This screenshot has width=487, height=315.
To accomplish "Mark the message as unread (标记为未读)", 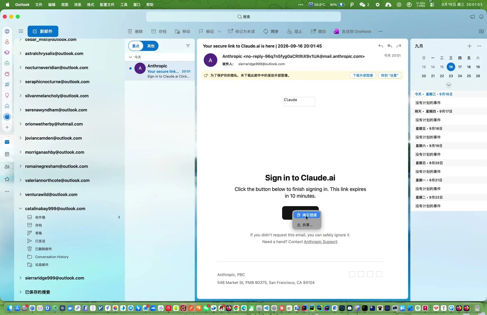I will click(x=241, y=31).
